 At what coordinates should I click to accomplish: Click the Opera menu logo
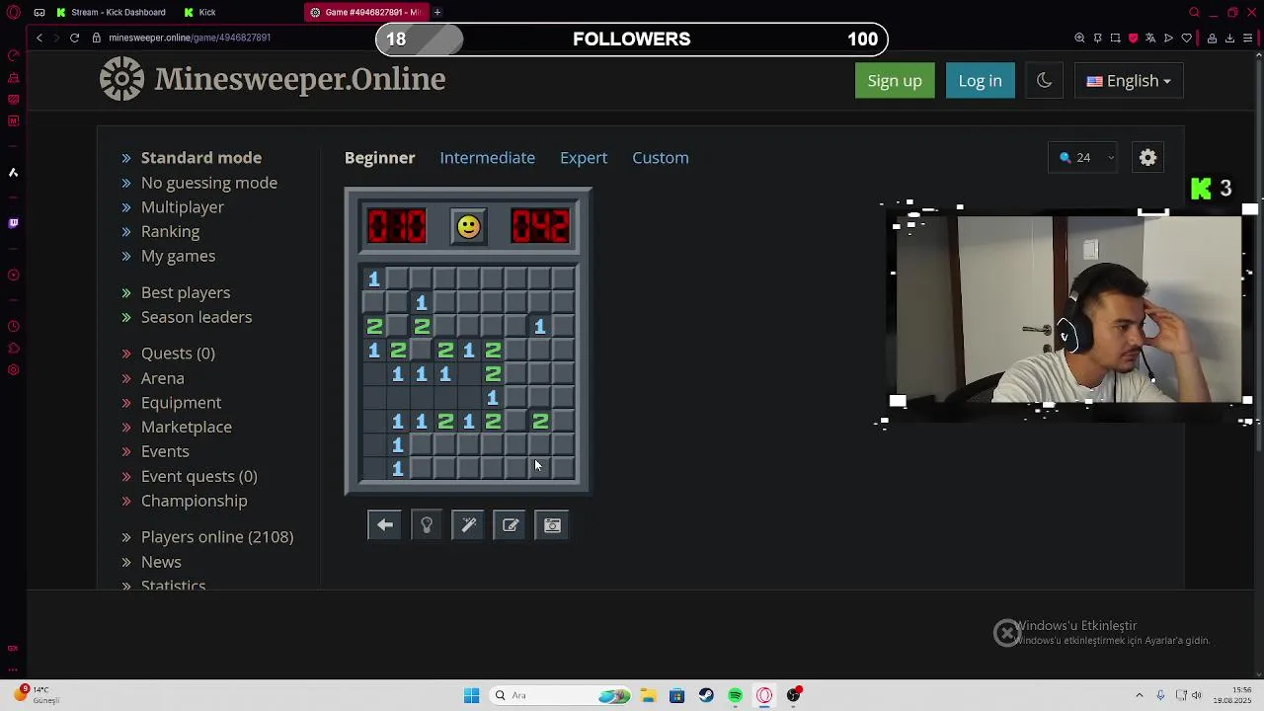click(13, 12)
